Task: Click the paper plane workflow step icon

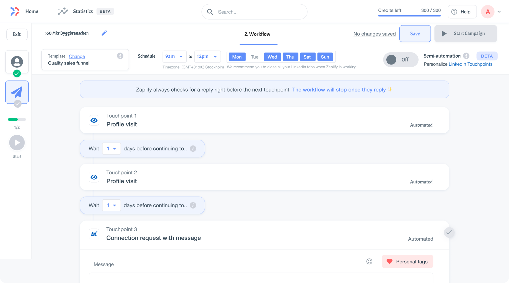Action: [x=17, y=92]
